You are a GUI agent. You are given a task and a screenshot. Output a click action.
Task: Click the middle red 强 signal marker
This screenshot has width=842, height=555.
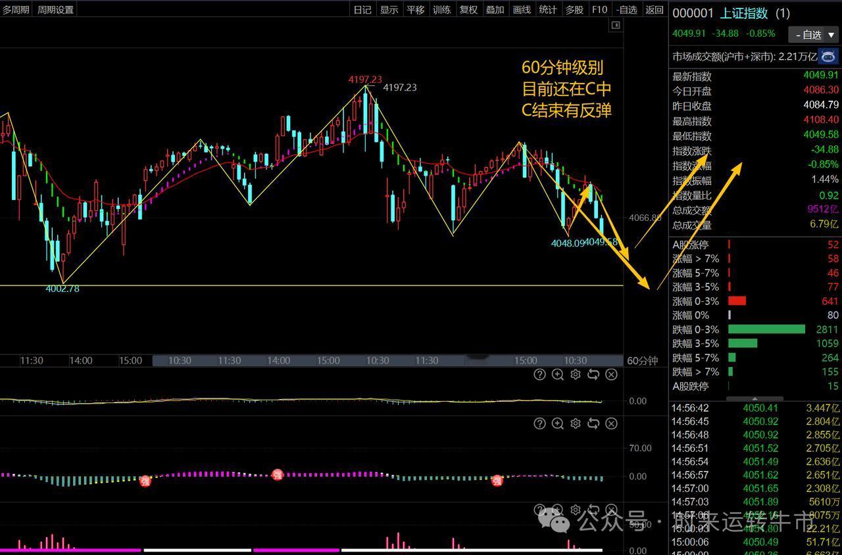point(278,475)
